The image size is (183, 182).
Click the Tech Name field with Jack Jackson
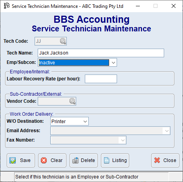(x=101, y=53)
